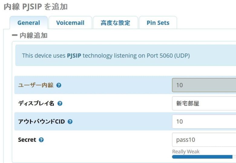The width and height of the screenshot is (236, 163).
Task: Click the PJSIP bold text in notice
Action: point(74,56)
